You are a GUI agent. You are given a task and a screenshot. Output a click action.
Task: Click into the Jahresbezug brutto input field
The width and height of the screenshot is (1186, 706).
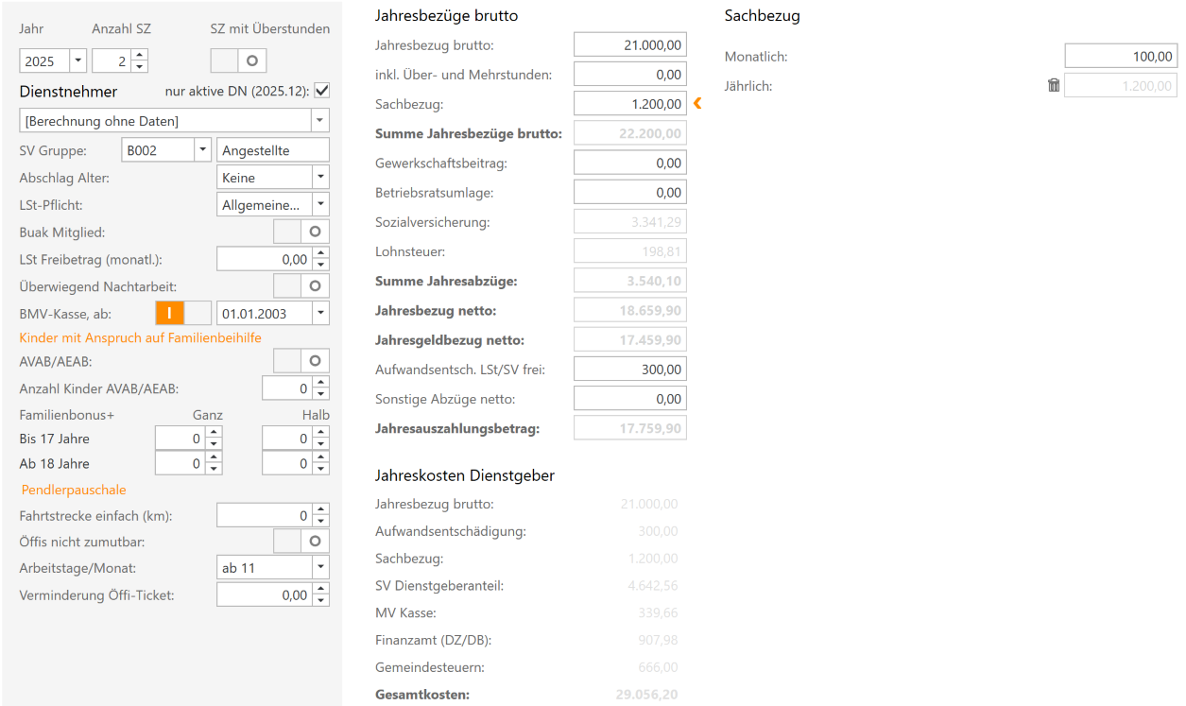[628, 43]
